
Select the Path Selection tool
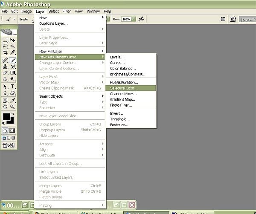(x=5, y=87)
